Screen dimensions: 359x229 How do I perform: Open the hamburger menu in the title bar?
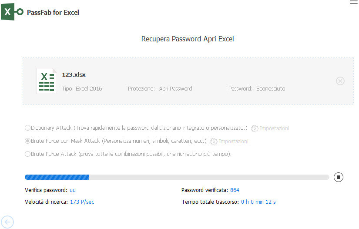(353, 3)
